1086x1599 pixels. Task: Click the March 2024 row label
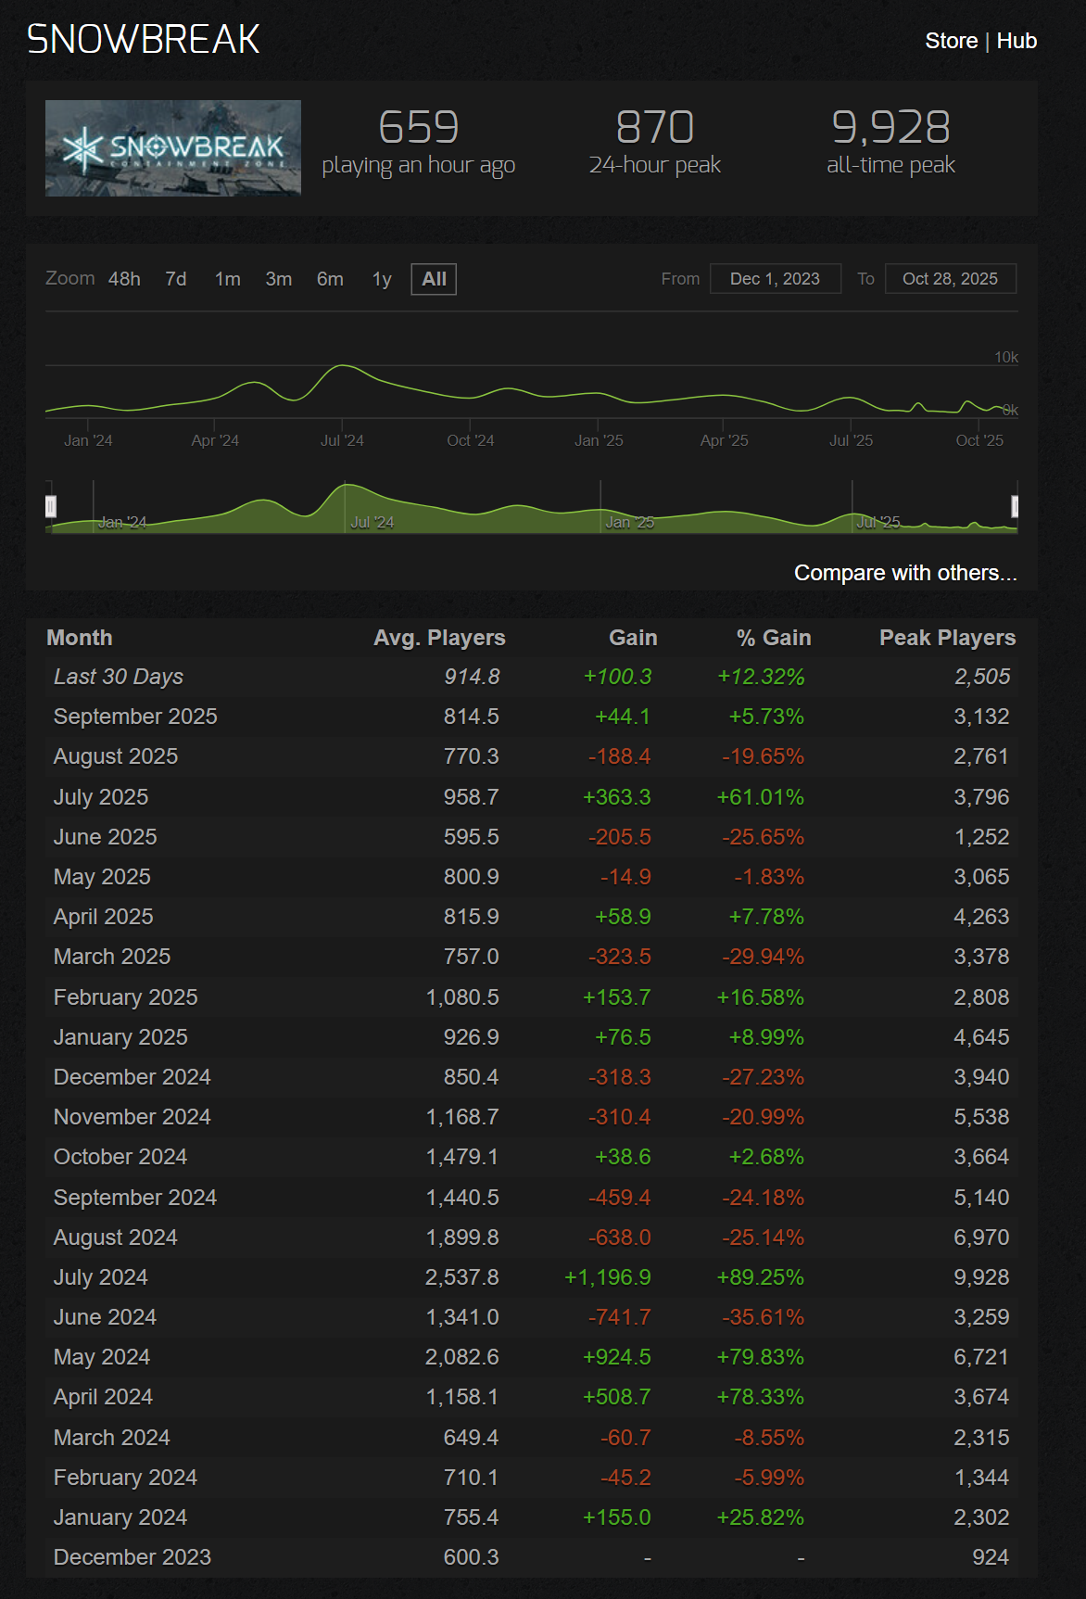pos(112,1438)
